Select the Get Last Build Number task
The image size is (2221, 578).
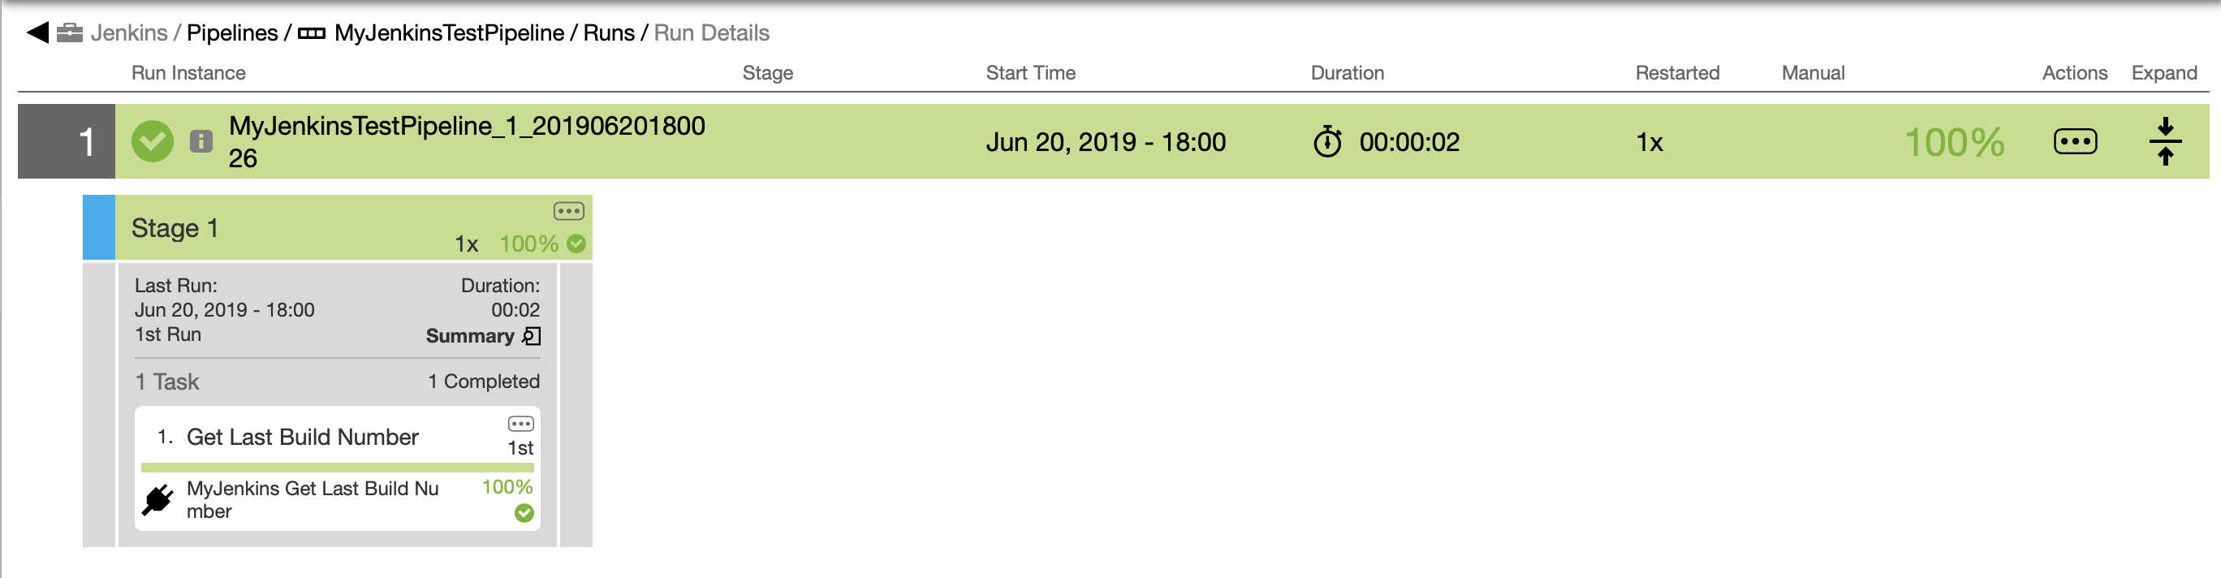[x=302, y=438]
